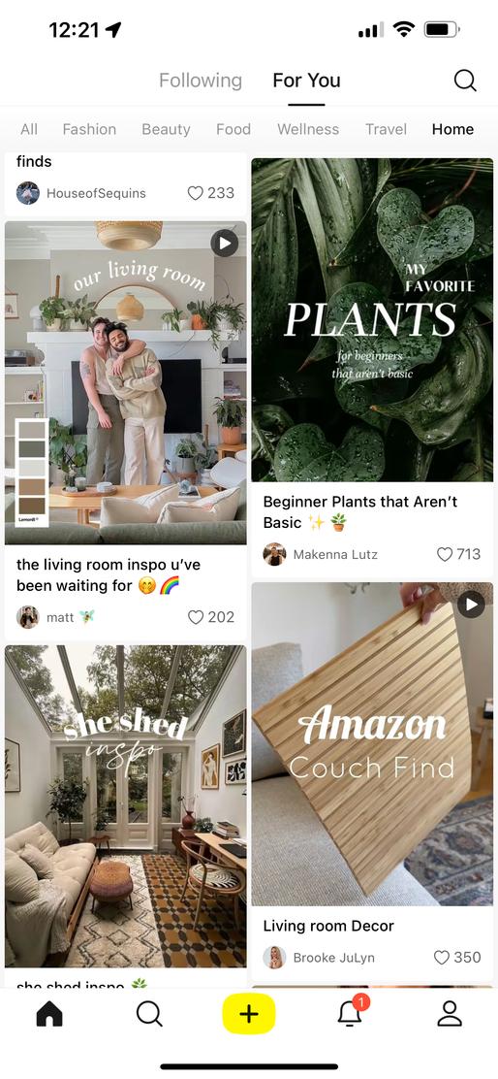Open the she shed inspo thumbnail
The height and width of the screenshot is (1079, 498).
click(x=125, y=806)
